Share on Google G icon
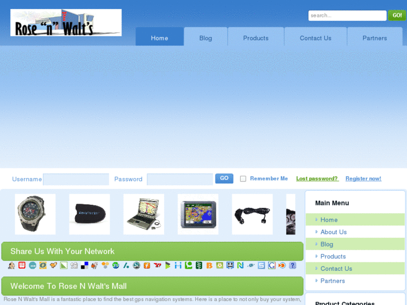Screen dimensions: 407x305 pos(272,265)
